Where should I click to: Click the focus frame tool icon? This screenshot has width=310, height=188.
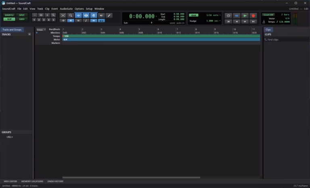click(63, 16)
